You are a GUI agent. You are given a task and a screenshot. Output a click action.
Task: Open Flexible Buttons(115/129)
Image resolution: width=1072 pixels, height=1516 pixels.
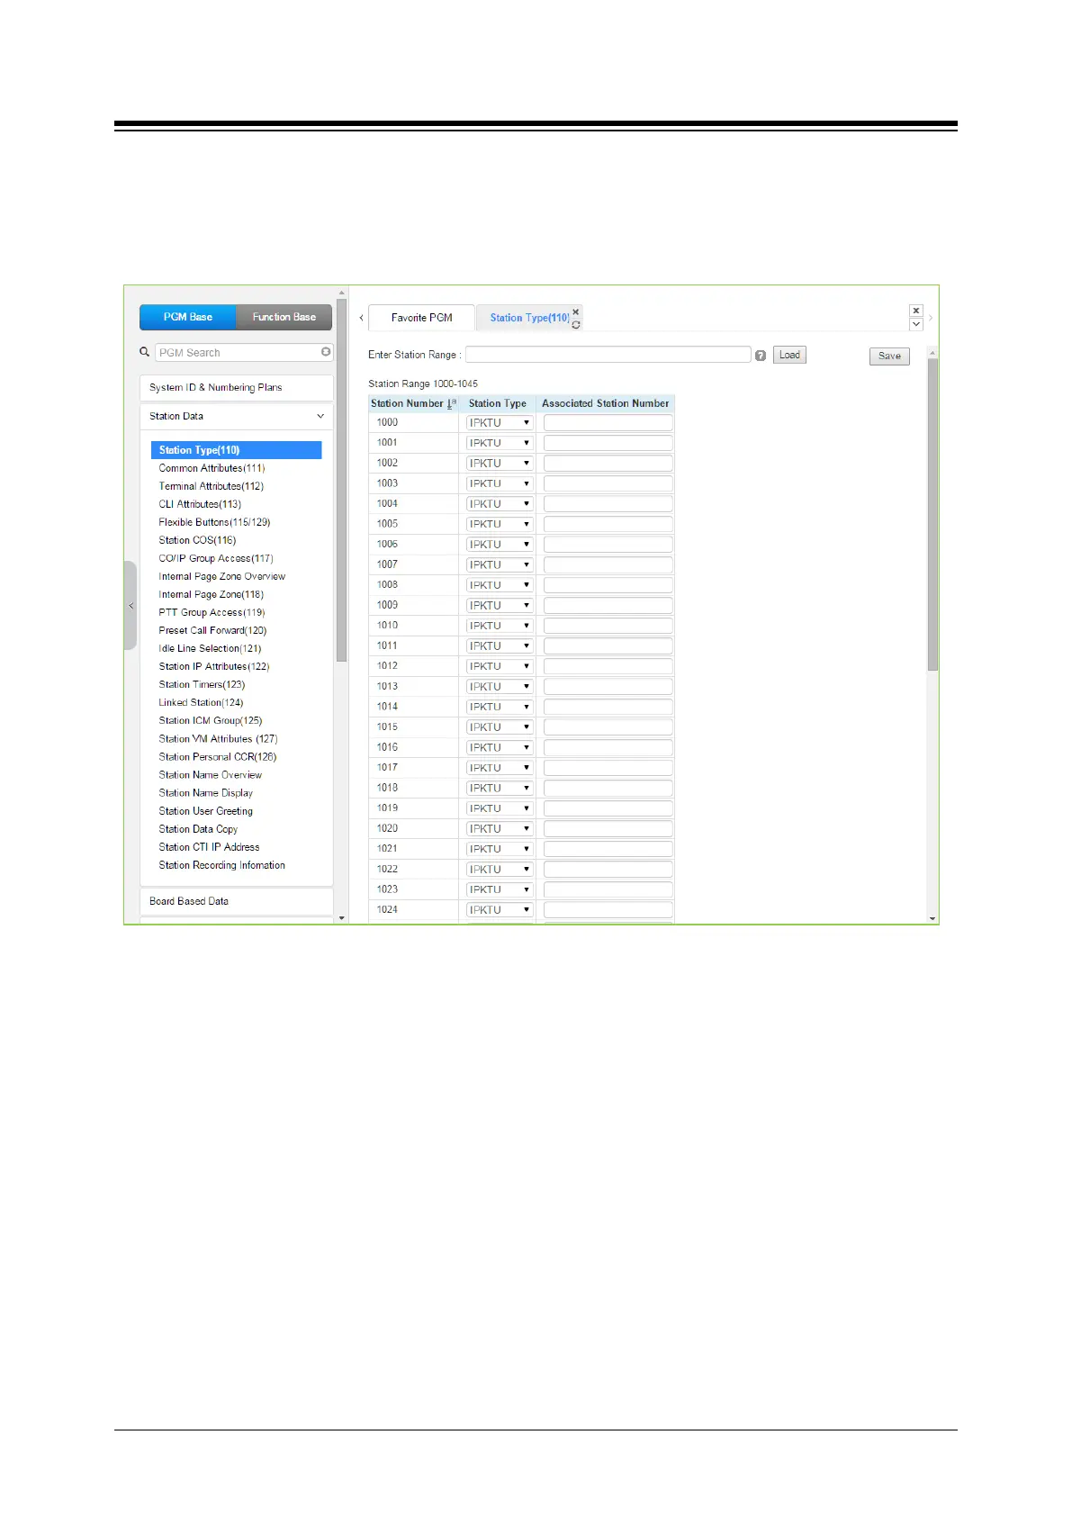(214, 522)
